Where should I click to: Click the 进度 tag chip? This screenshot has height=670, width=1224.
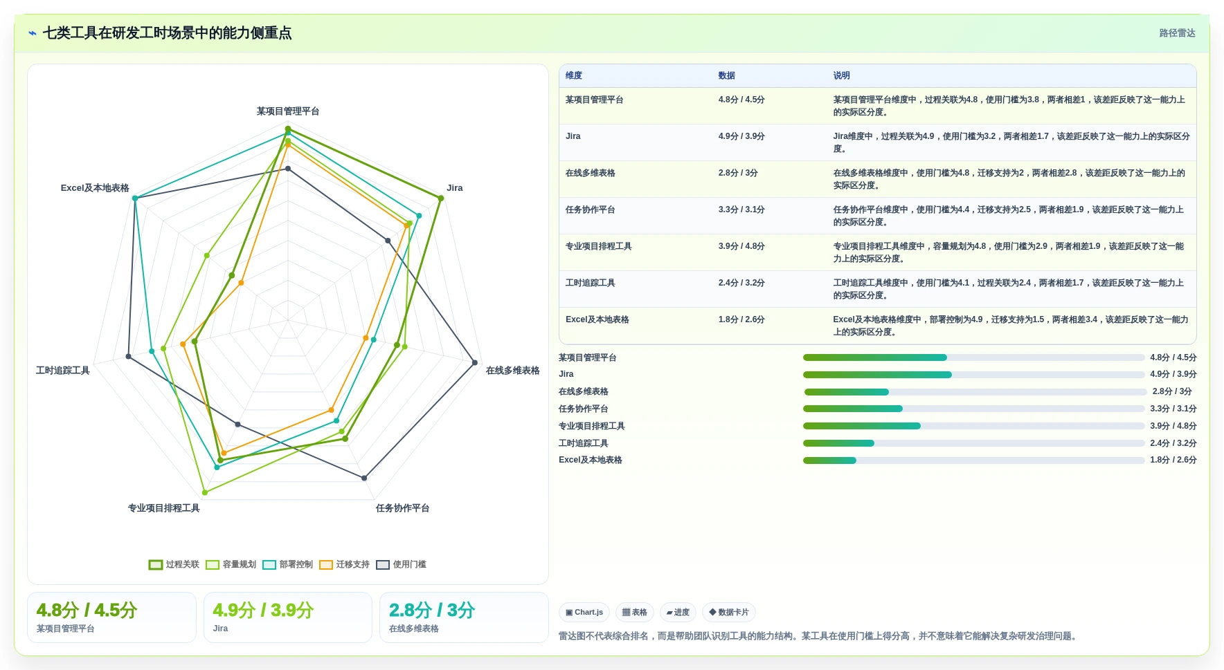[678, 612]
